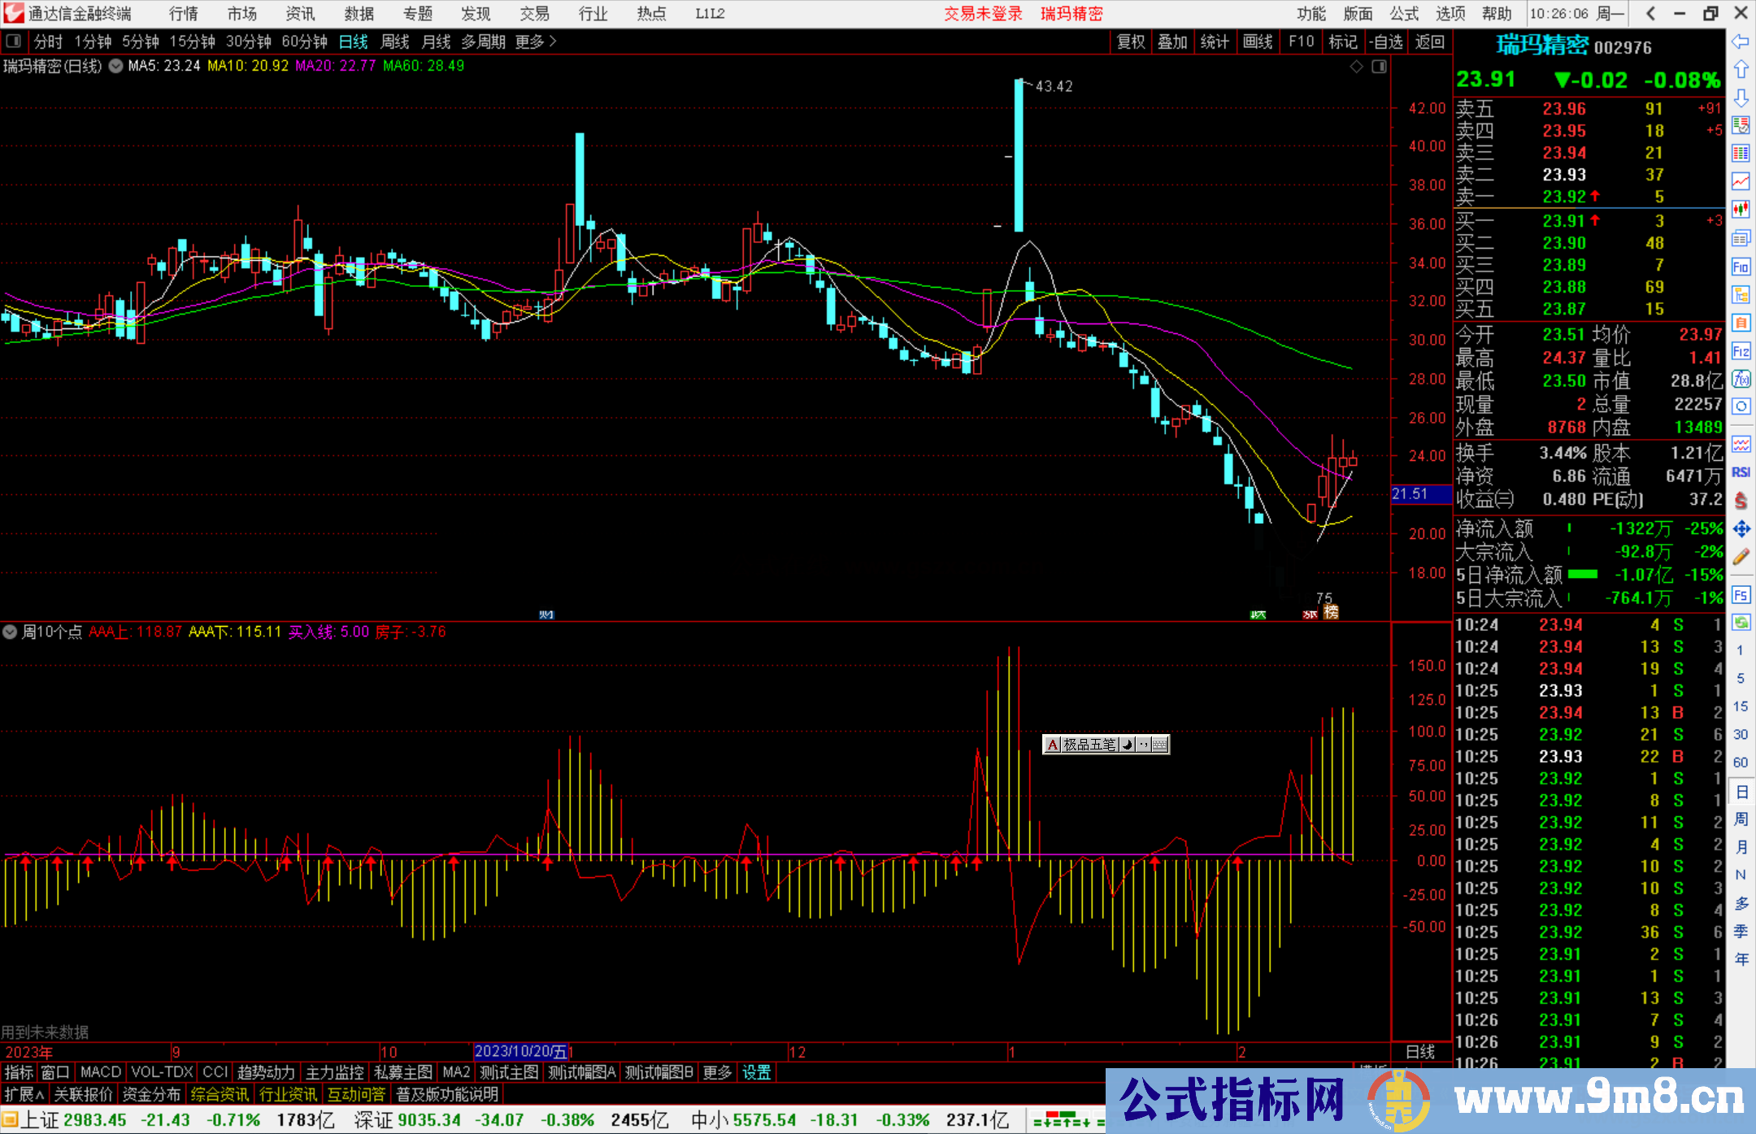This screenshot has width=1756, height=1134.
Task: Click the up arrow icon in right sidebar
Action: tap(1741, 69)
